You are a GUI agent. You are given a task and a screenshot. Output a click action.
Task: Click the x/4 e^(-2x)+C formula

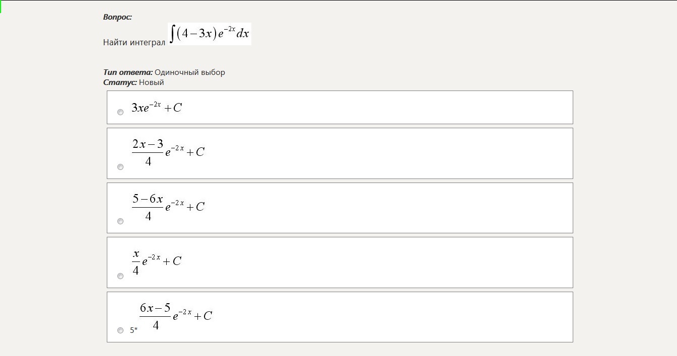(156, 261)
